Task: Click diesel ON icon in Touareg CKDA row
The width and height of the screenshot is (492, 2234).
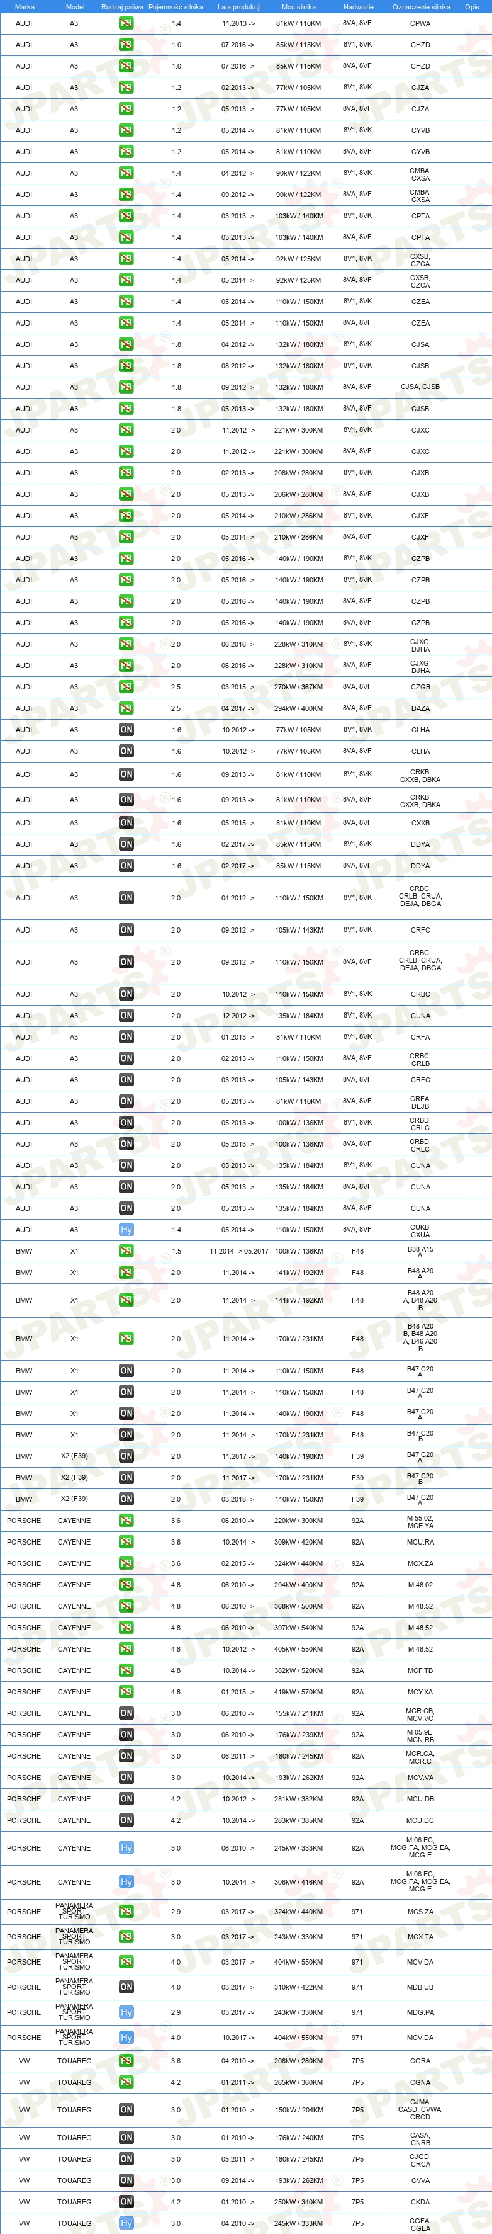Action: [126, 2202]
